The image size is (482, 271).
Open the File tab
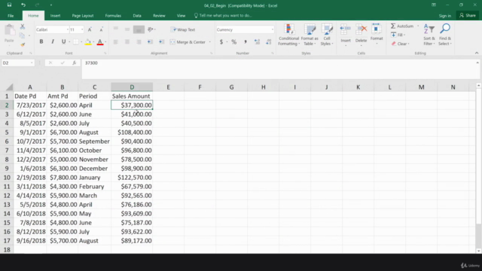click(x=11, y=15)
